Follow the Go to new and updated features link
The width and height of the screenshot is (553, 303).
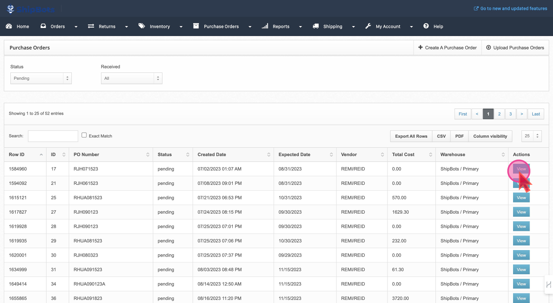[514, 8]
